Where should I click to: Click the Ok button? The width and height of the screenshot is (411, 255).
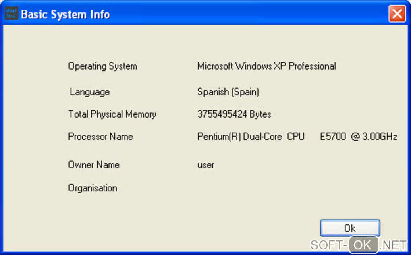tap(350, 228)
